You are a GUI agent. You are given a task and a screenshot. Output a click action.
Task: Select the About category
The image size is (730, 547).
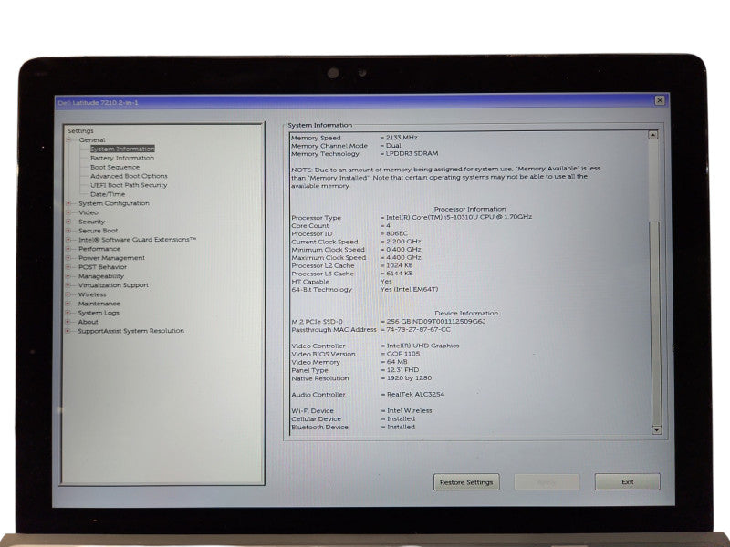88,322
